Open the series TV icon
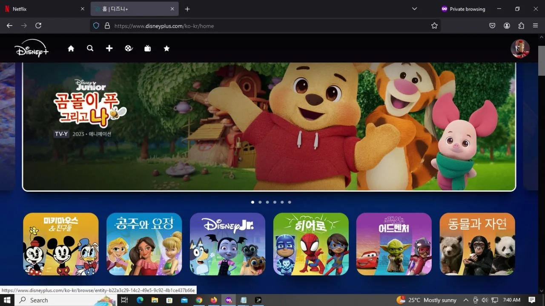 (148, 48)
